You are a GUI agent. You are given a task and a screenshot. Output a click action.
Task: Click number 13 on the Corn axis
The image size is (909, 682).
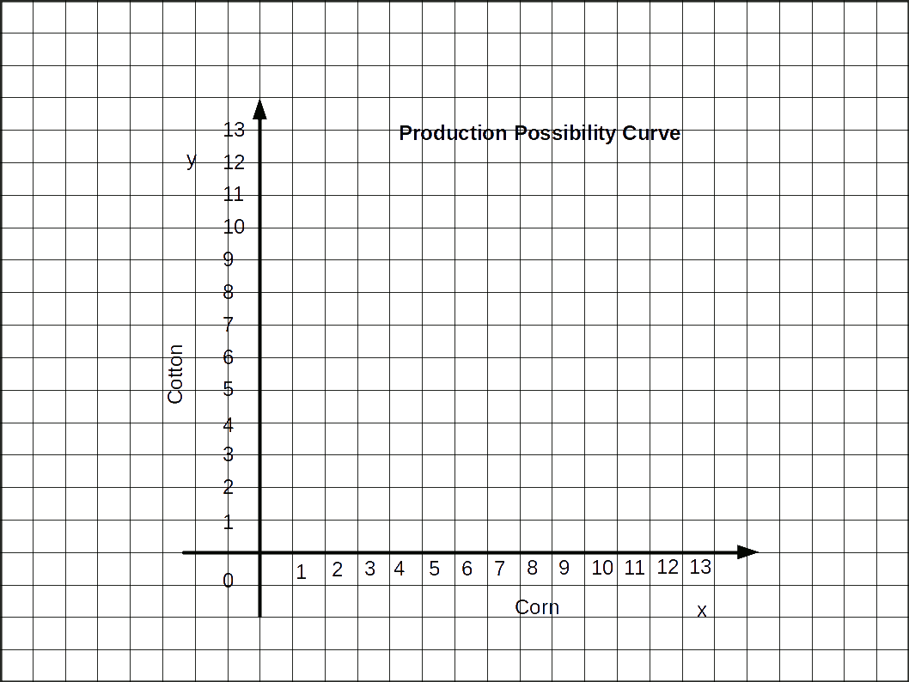(x=700, y=567)
